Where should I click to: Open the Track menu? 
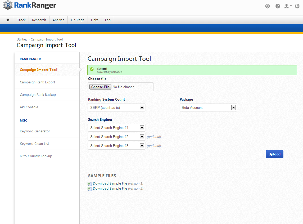21,20
